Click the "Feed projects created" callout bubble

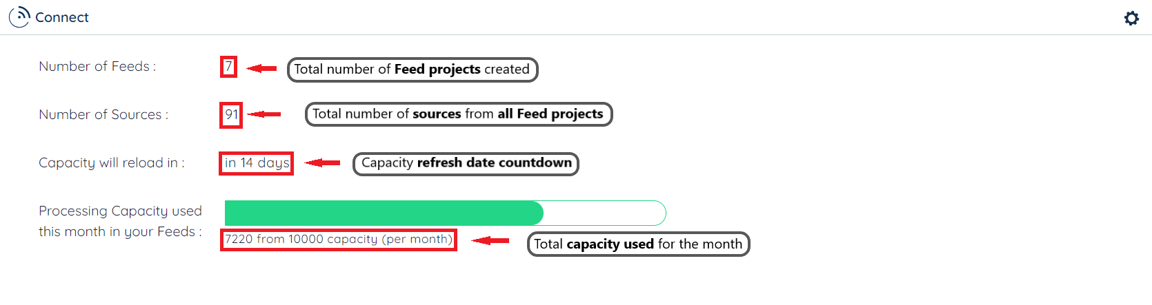[412, 70]
